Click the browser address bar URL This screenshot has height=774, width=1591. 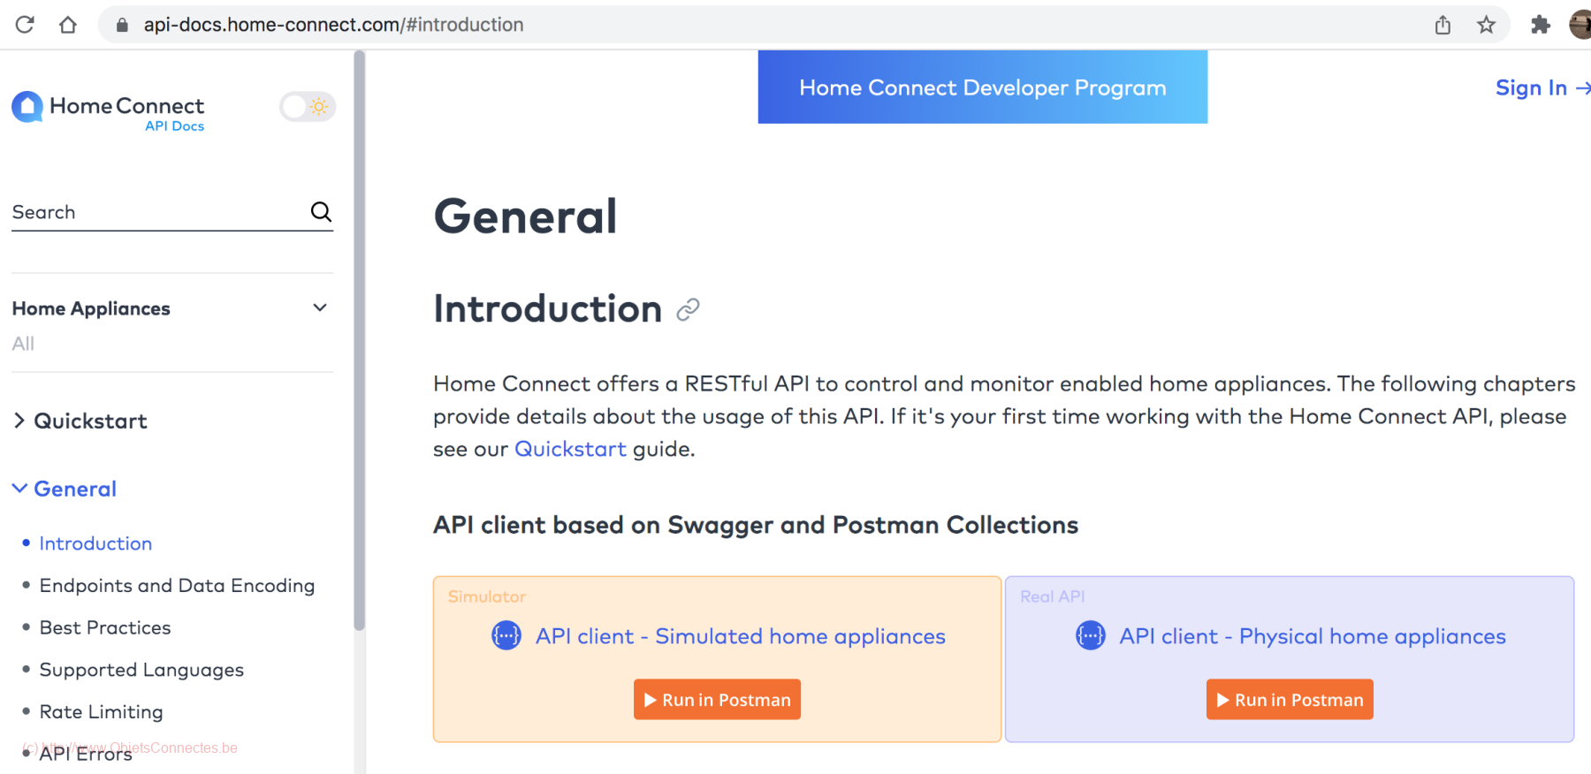333,25
